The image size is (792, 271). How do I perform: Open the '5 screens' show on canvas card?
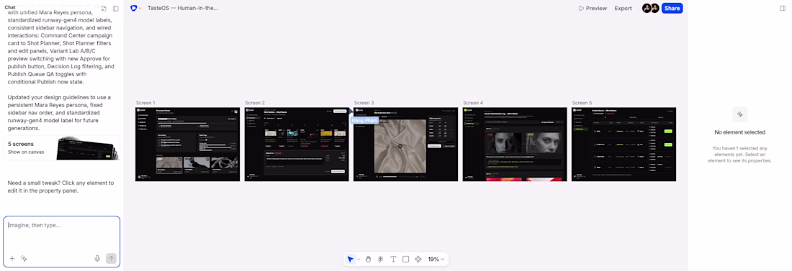pyautogui.click(x=62, y=147)
